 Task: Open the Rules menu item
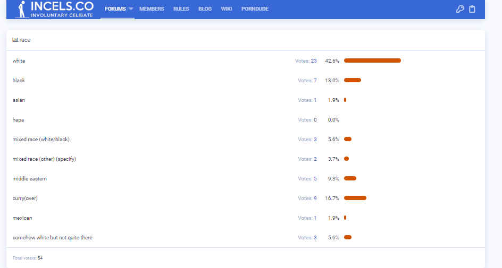[181, 9]
